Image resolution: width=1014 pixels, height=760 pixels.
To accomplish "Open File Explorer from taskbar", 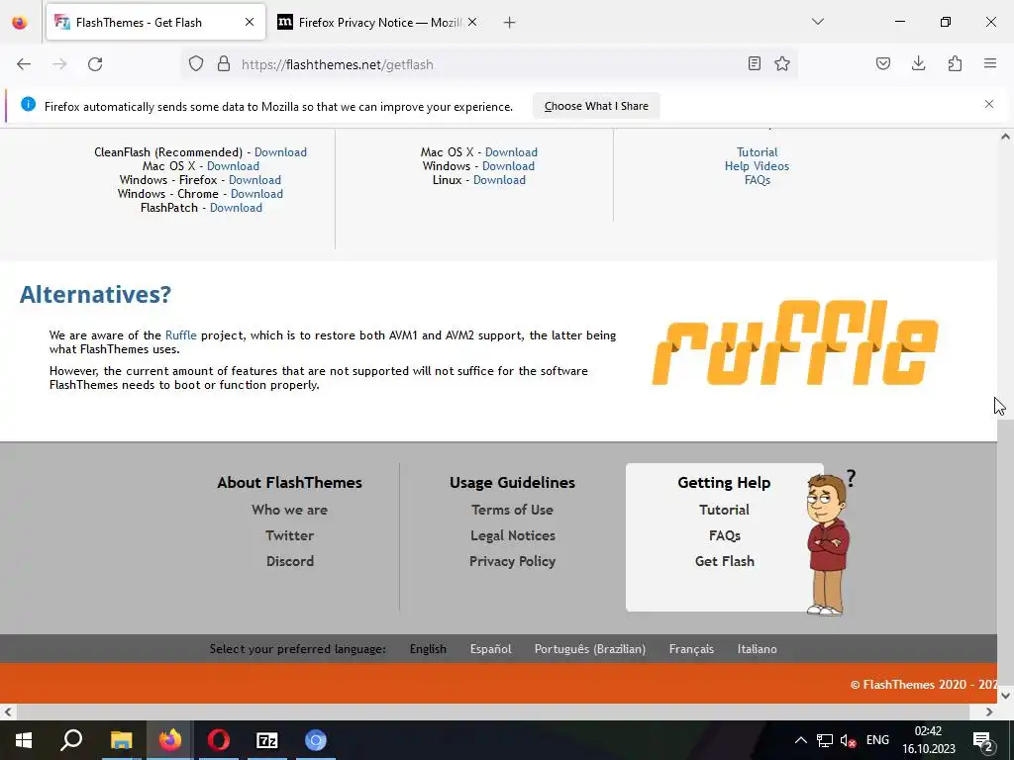I will [121, 740].
